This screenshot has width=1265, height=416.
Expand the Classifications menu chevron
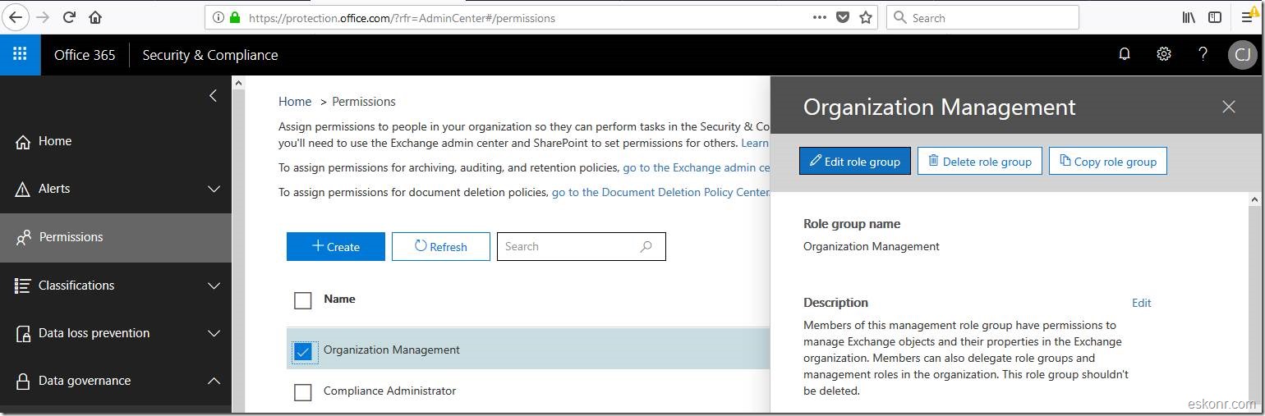pyautogui.click(x=214, y=286)
